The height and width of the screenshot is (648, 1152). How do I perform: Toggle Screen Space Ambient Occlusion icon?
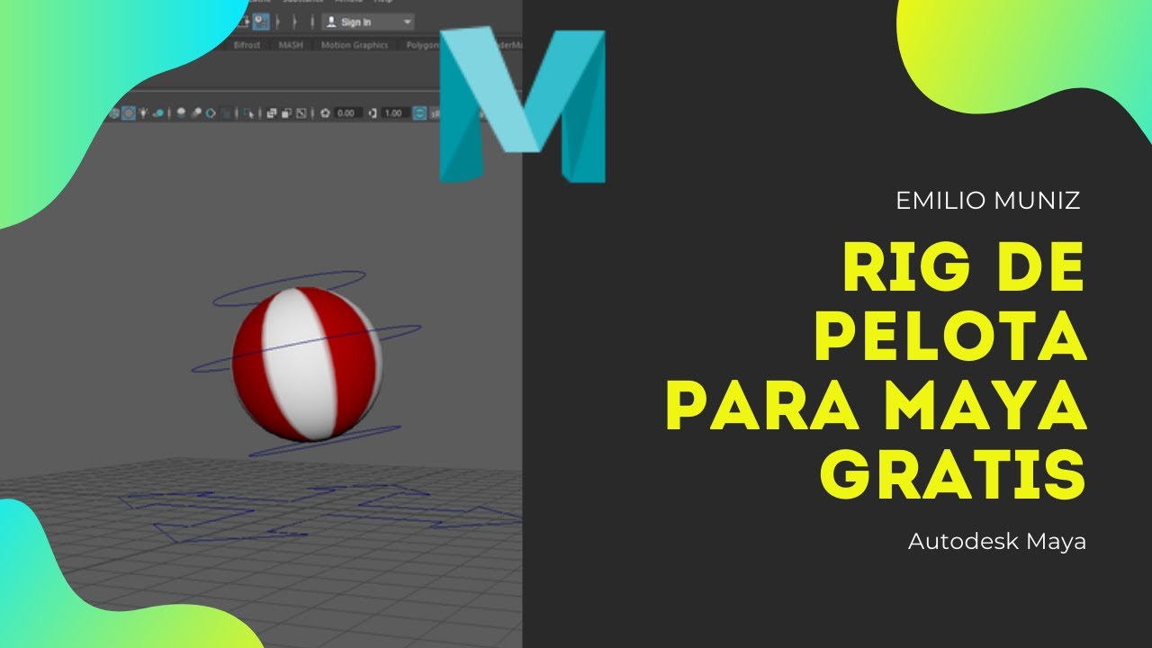181,113
